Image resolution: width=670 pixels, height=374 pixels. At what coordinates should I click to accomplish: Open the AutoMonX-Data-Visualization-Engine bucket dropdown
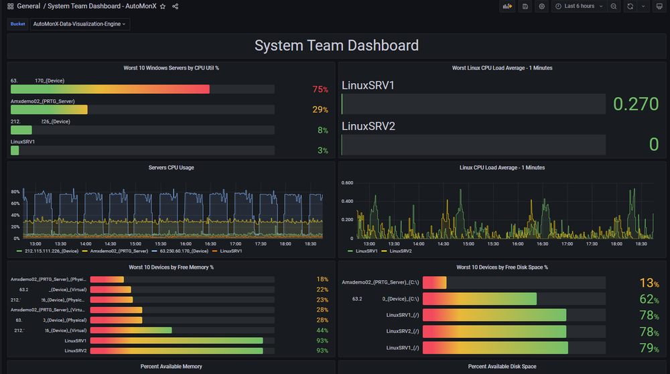tap(80, 24)
